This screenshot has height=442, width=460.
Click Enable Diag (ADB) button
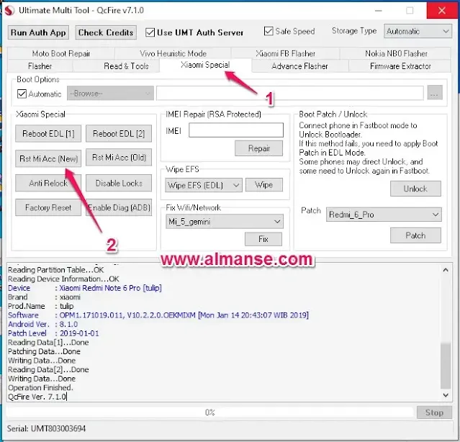pyautogui.click(x=119, y=207)
